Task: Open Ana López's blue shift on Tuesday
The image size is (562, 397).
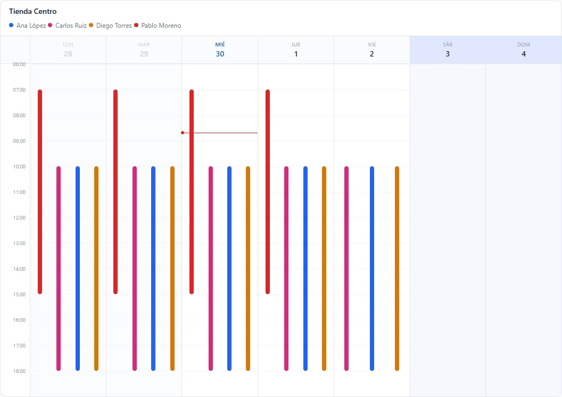Action: tap(153, 269)
